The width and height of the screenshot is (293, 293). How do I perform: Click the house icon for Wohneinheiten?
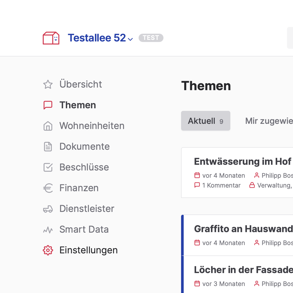(48, 126)
